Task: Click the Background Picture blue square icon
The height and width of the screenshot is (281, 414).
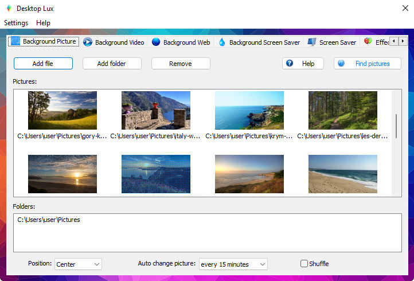Action: 15,41
